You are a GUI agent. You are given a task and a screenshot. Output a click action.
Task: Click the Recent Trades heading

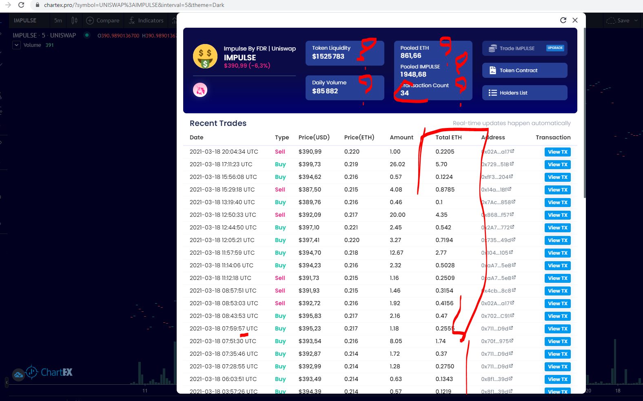click(x=218, y=123)
